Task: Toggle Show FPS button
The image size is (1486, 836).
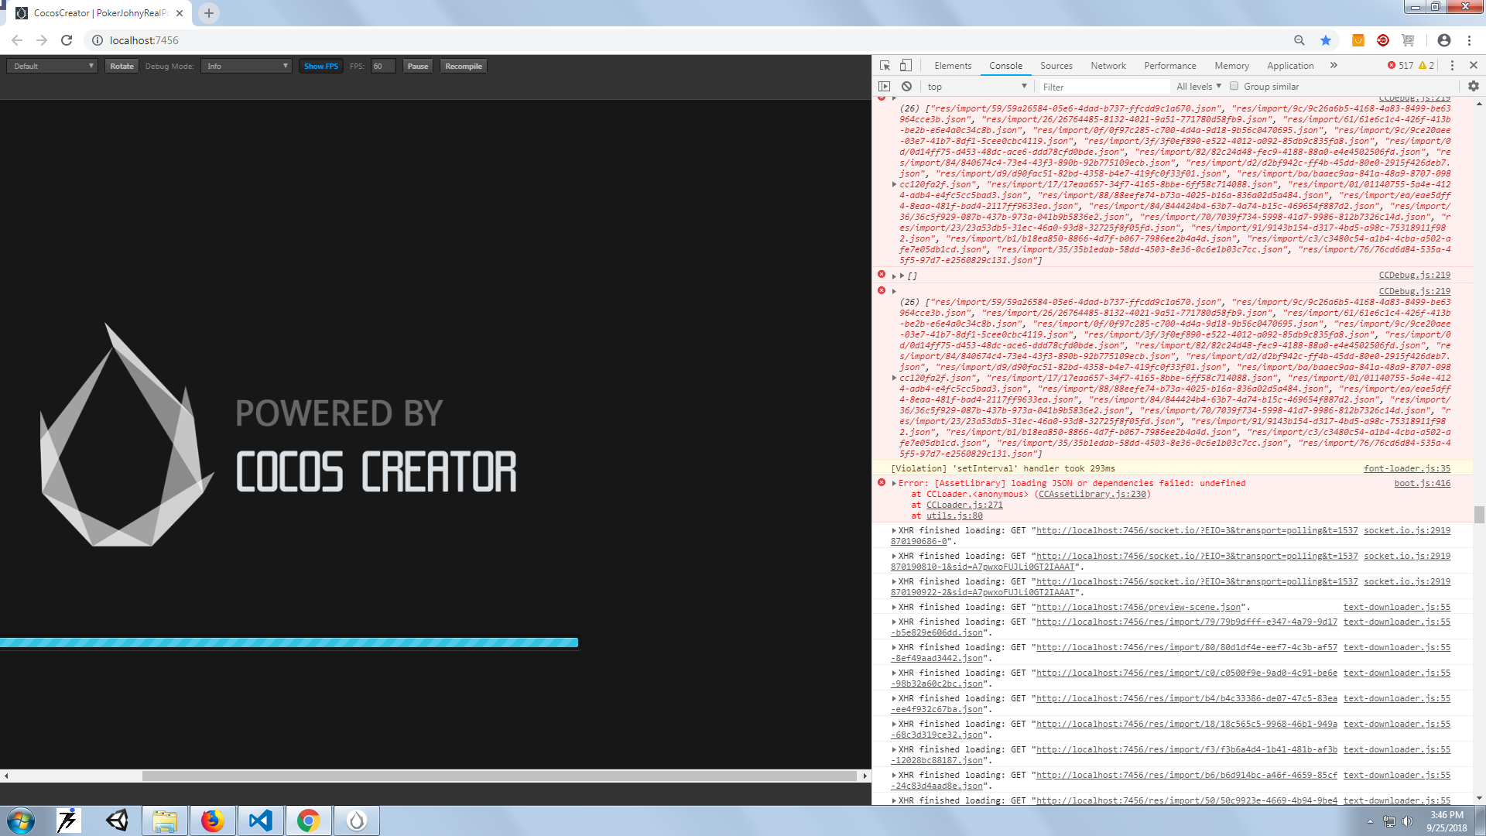Action: click(321, 67)
